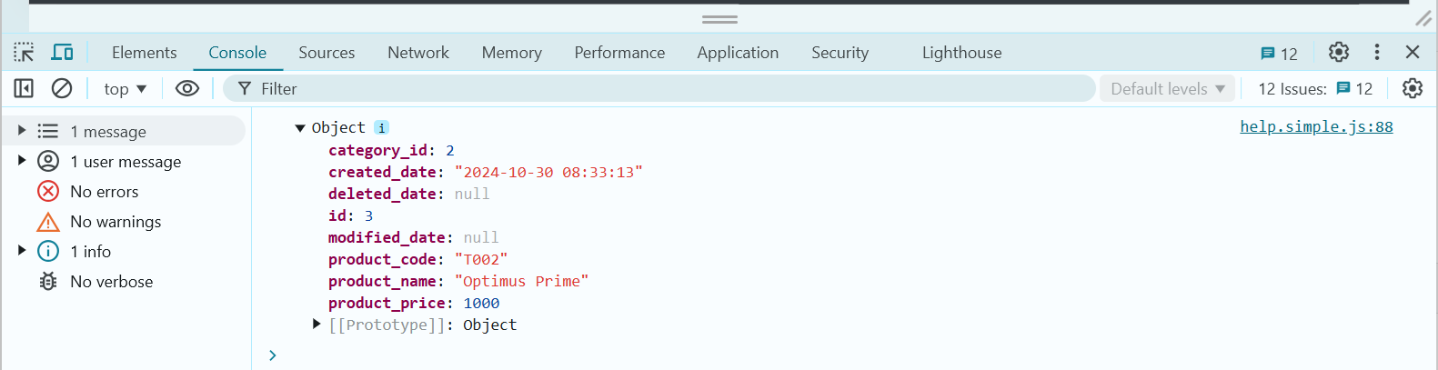Expand the [[Prototype]] entry
Screen dimensions: 1438x370
pyautogui.click(x=317, y=325)
